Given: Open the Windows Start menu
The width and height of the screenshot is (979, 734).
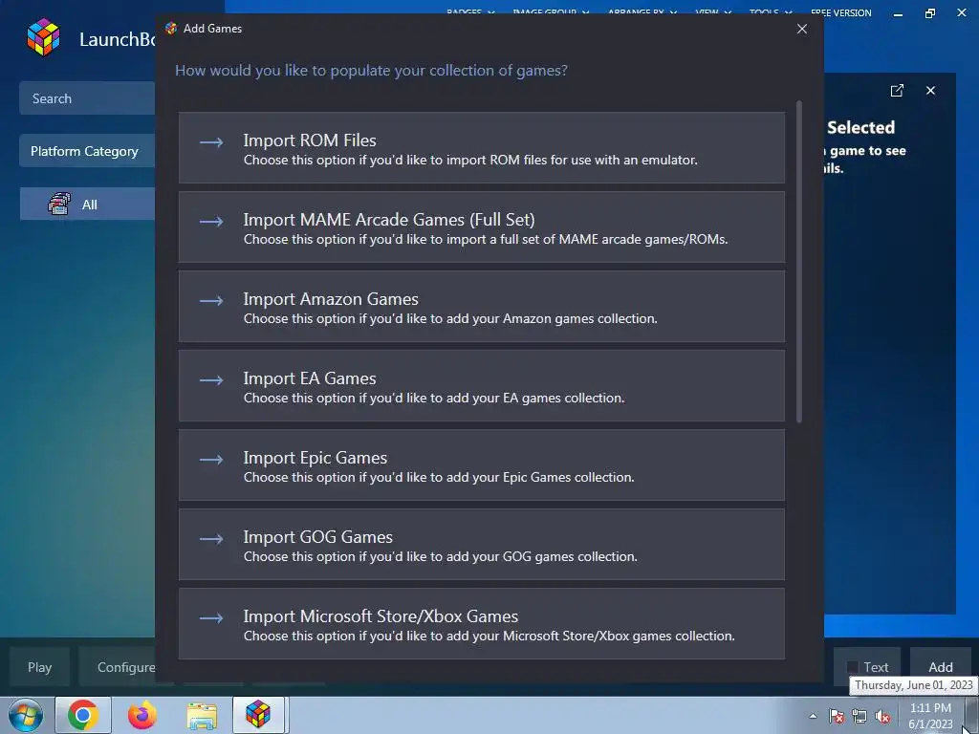Looking at the screenshot, I should [26, 715].
